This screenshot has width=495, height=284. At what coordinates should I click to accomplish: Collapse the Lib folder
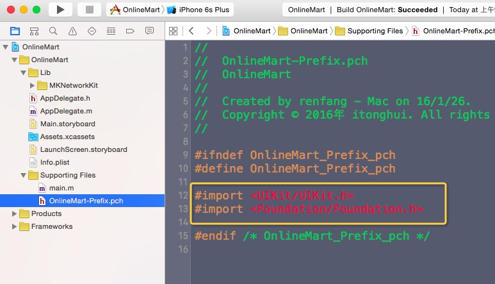click(23, 72)
